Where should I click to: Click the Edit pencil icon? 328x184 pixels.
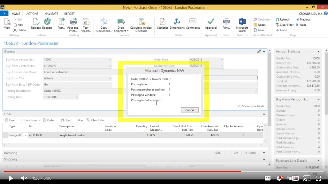click(x=15, y=19)
